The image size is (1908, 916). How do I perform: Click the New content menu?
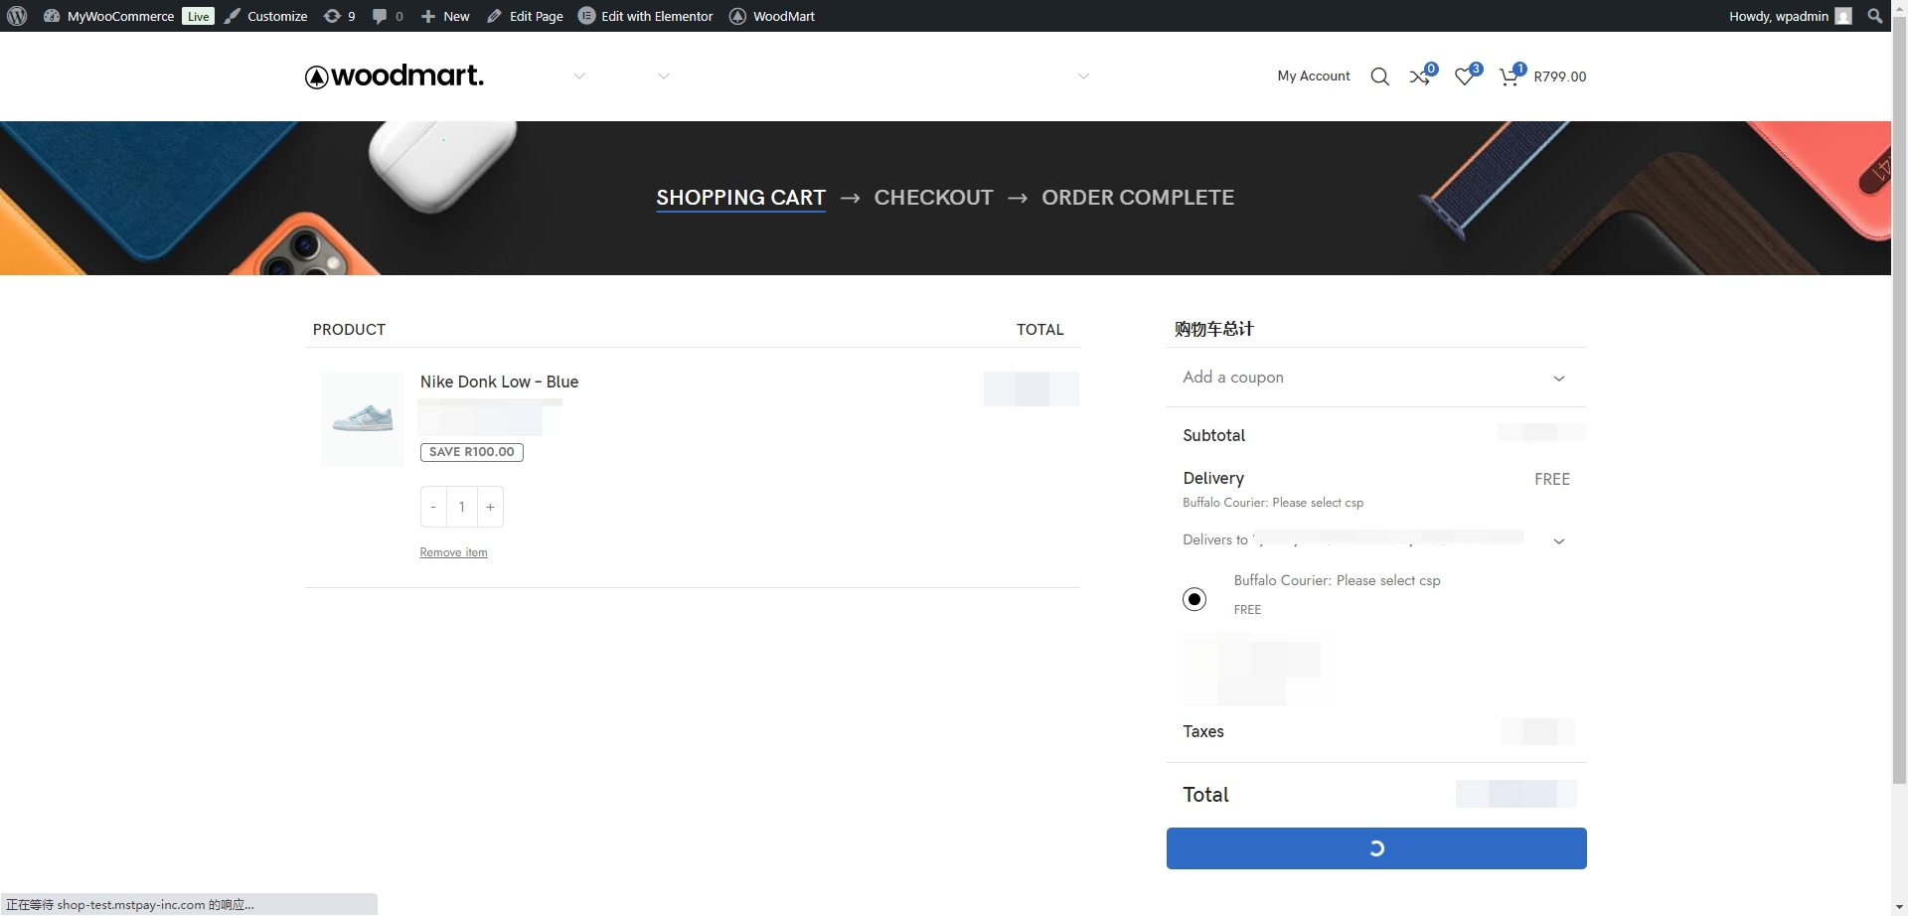click(x=445, y=16)
